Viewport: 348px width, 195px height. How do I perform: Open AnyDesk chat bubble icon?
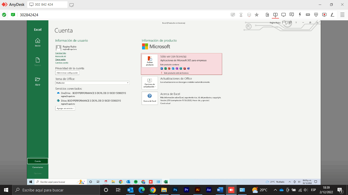tap(292, 15)
